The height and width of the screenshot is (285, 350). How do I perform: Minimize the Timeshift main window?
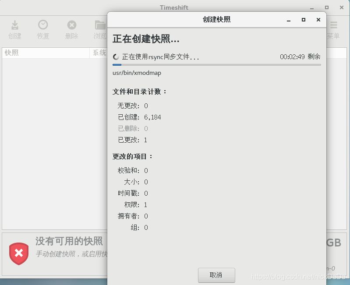pos(312,7)
